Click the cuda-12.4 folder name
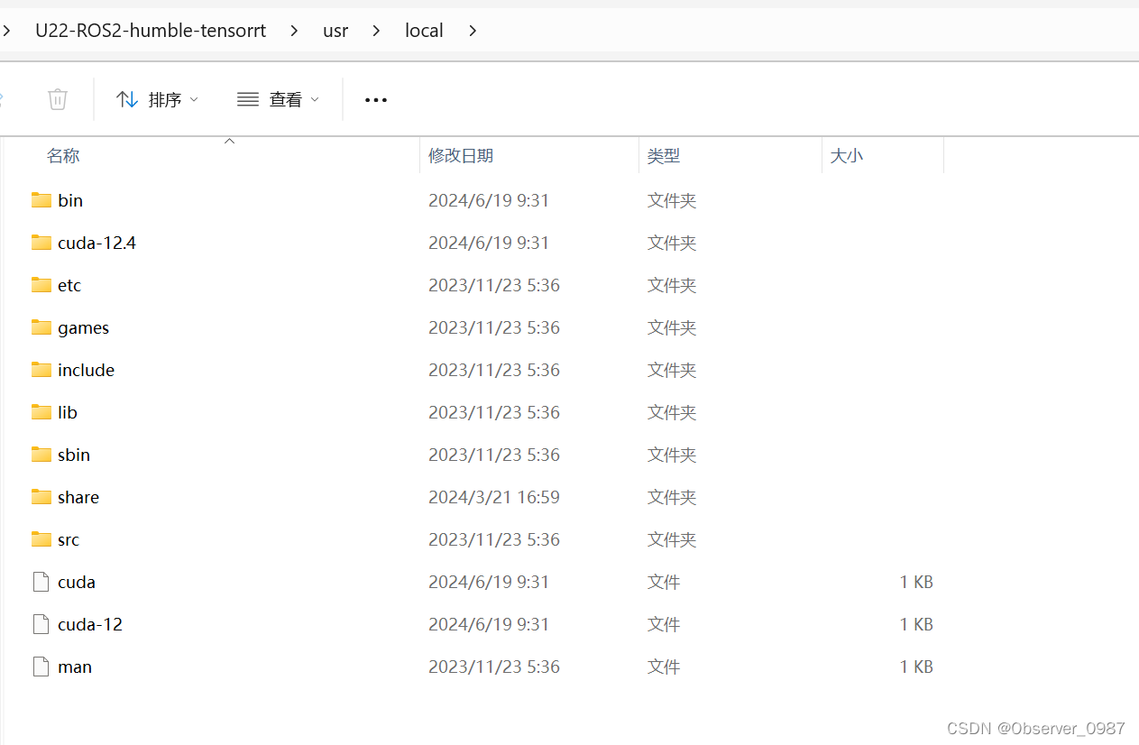The width and height of the screenshot is (1139, 745). (96, 243)
